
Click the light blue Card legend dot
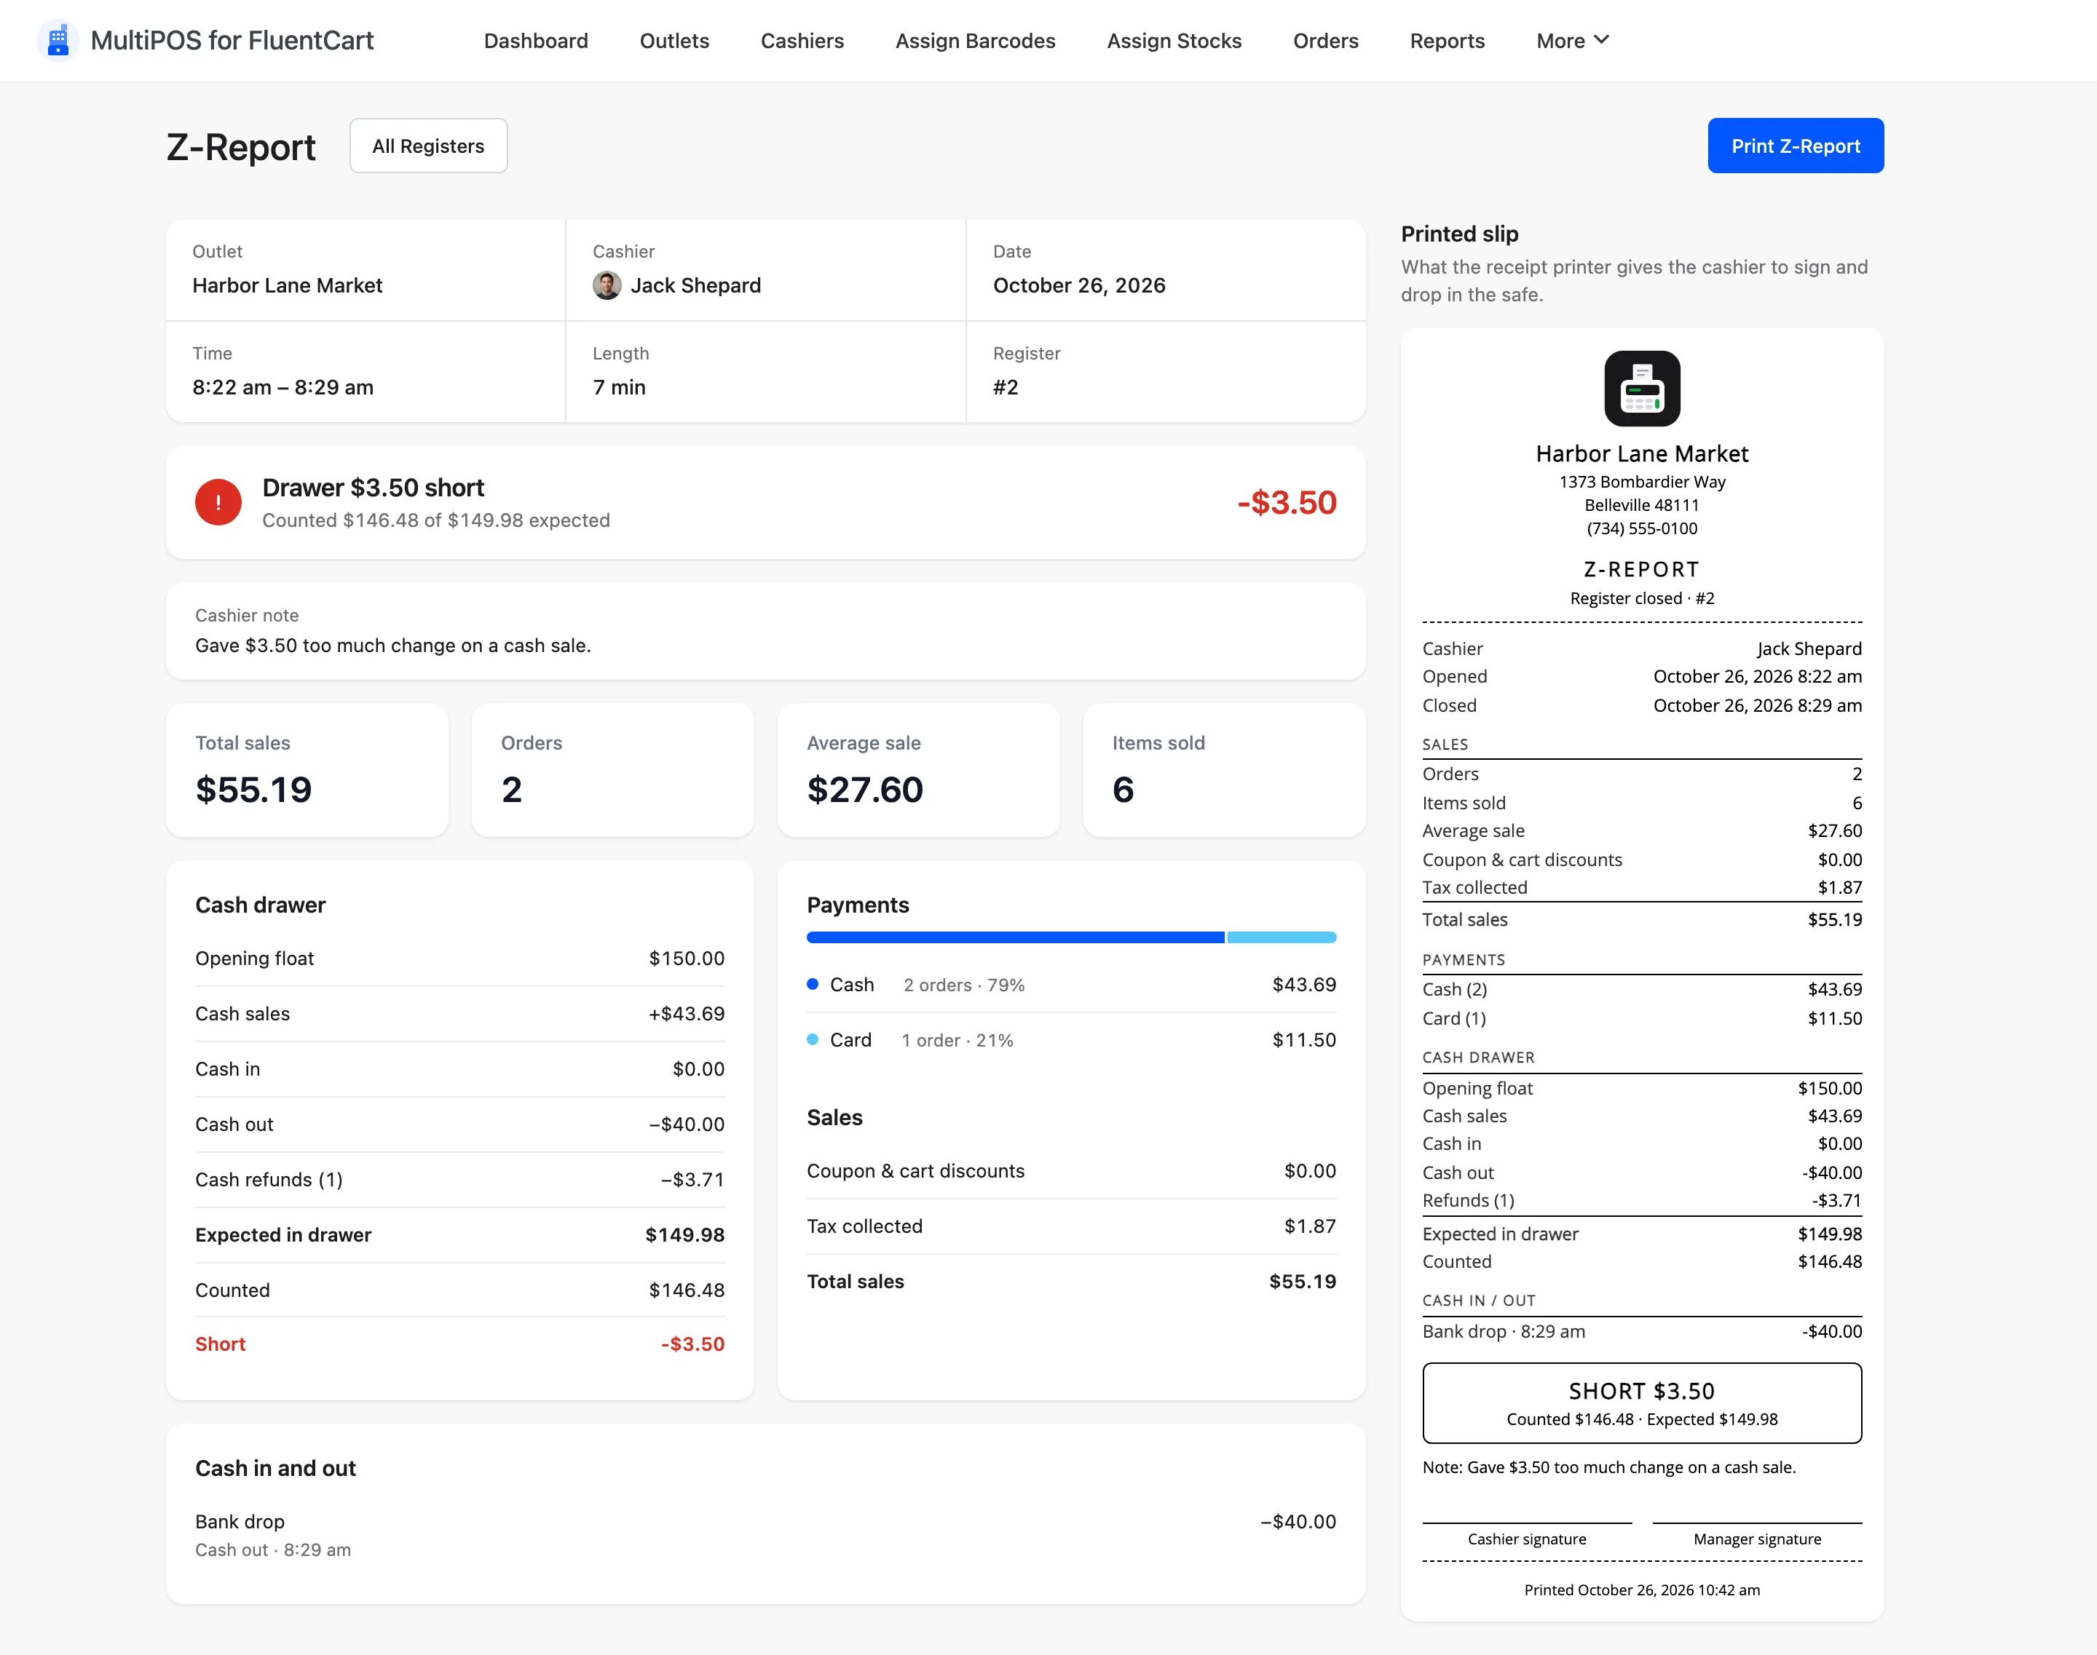[813, 1040]
